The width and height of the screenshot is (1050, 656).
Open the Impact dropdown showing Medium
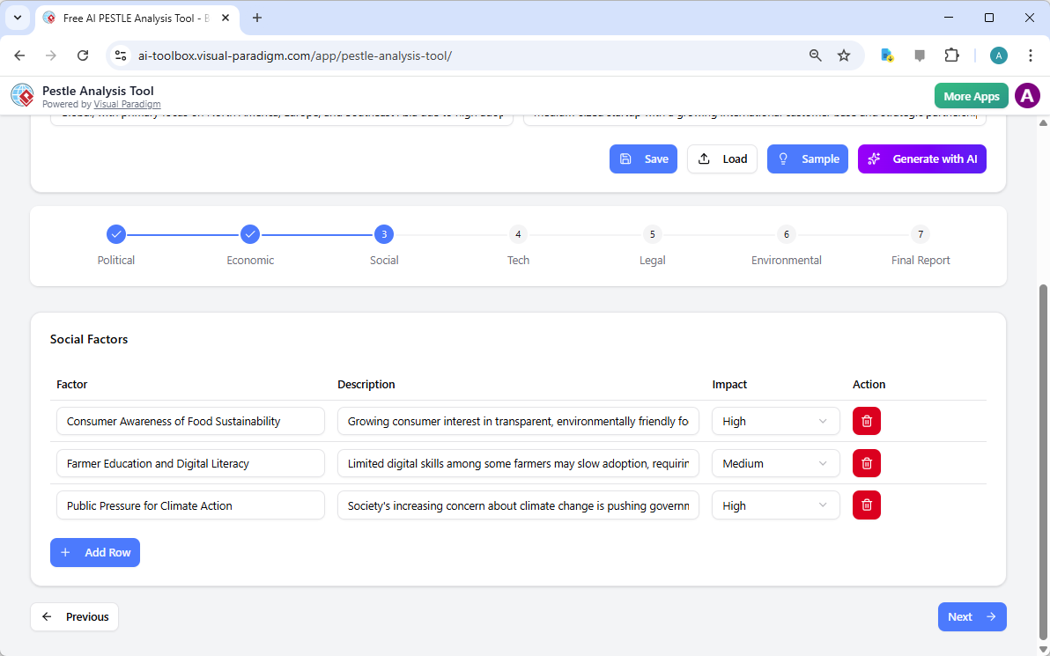(775, 463)
